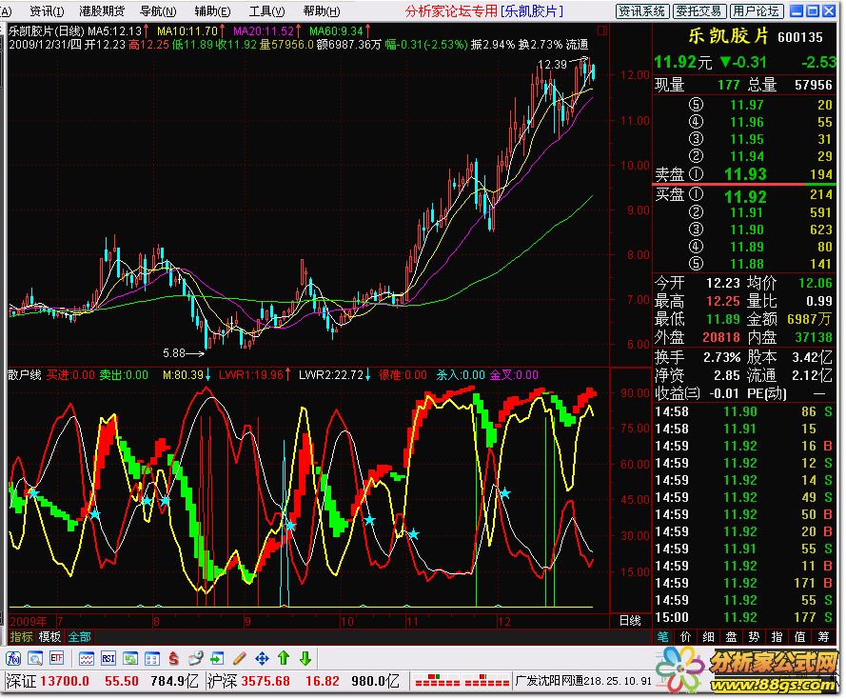Open the 导航(N) menu

coord(158,10)
